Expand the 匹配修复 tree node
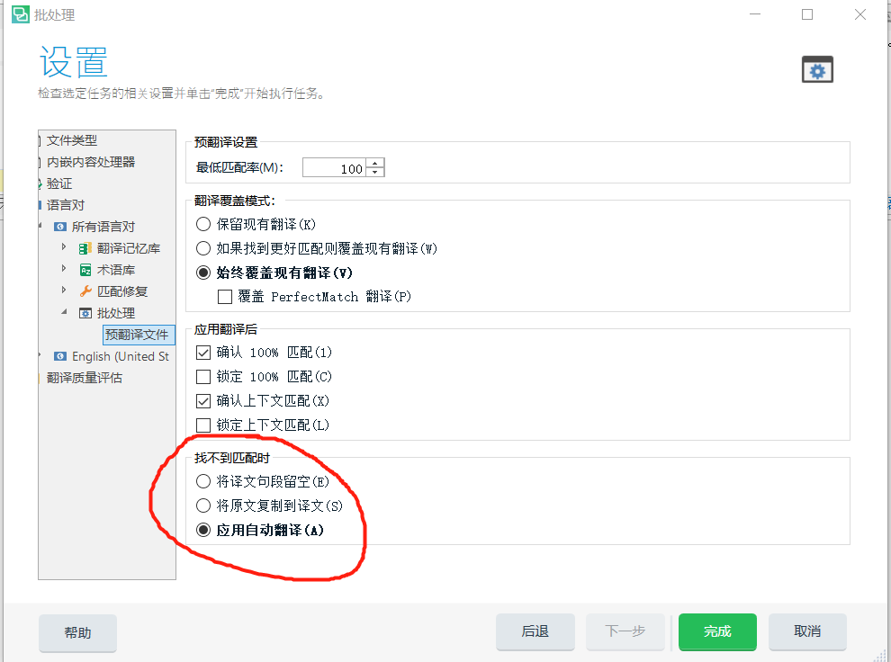891x662 pixels. (64, 291)
